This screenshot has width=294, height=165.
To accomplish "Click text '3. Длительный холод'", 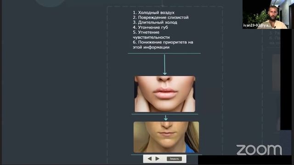I will 155,22.
